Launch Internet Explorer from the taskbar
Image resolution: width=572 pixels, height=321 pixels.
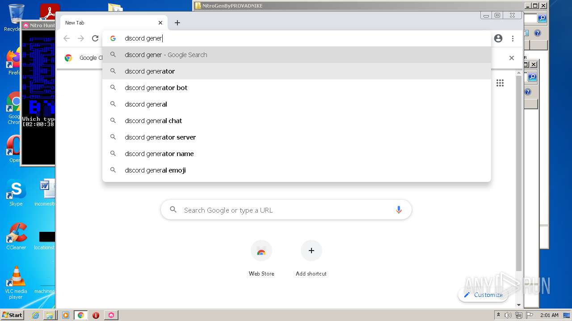[x=35, y=315]
